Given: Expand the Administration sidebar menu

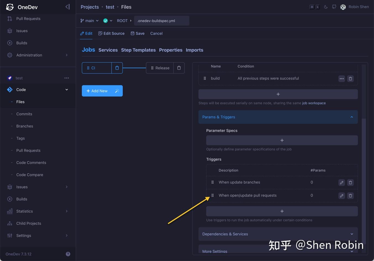Looking at the screenshot, I should [x=38, y=55].
